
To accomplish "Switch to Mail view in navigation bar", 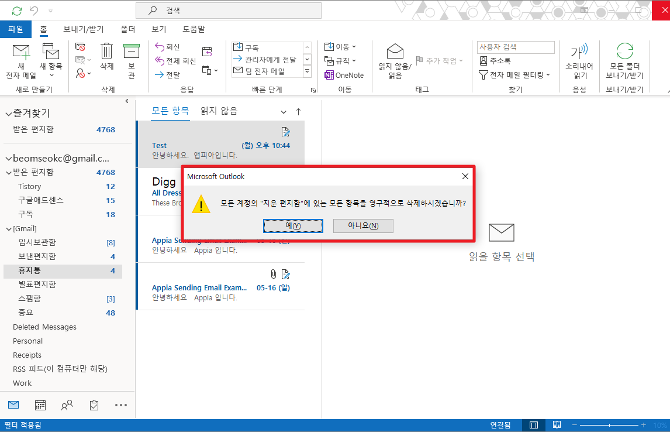I will click(13, 404).
